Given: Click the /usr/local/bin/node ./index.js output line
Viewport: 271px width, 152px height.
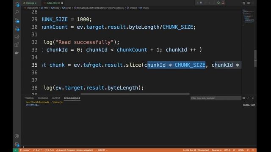Looking at the screenshot, I should (44, 102).
